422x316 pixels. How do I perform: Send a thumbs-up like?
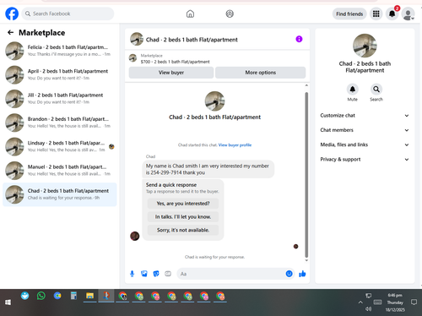[x=302, y=274]
